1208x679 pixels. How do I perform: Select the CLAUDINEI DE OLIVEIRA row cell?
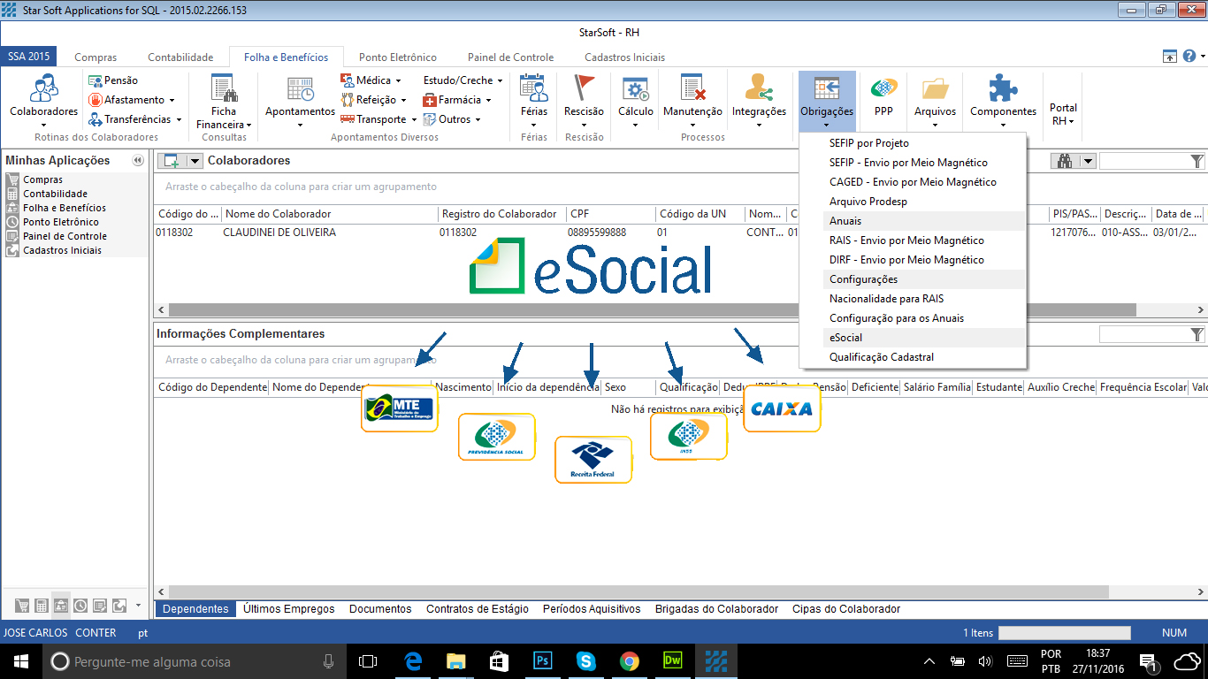click(x=330, y=233)
